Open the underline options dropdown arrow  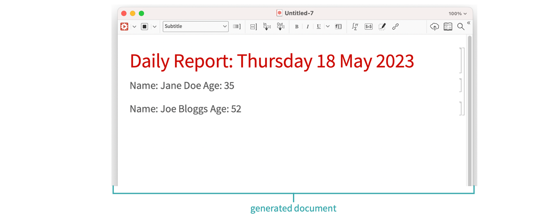coord(327,27)
